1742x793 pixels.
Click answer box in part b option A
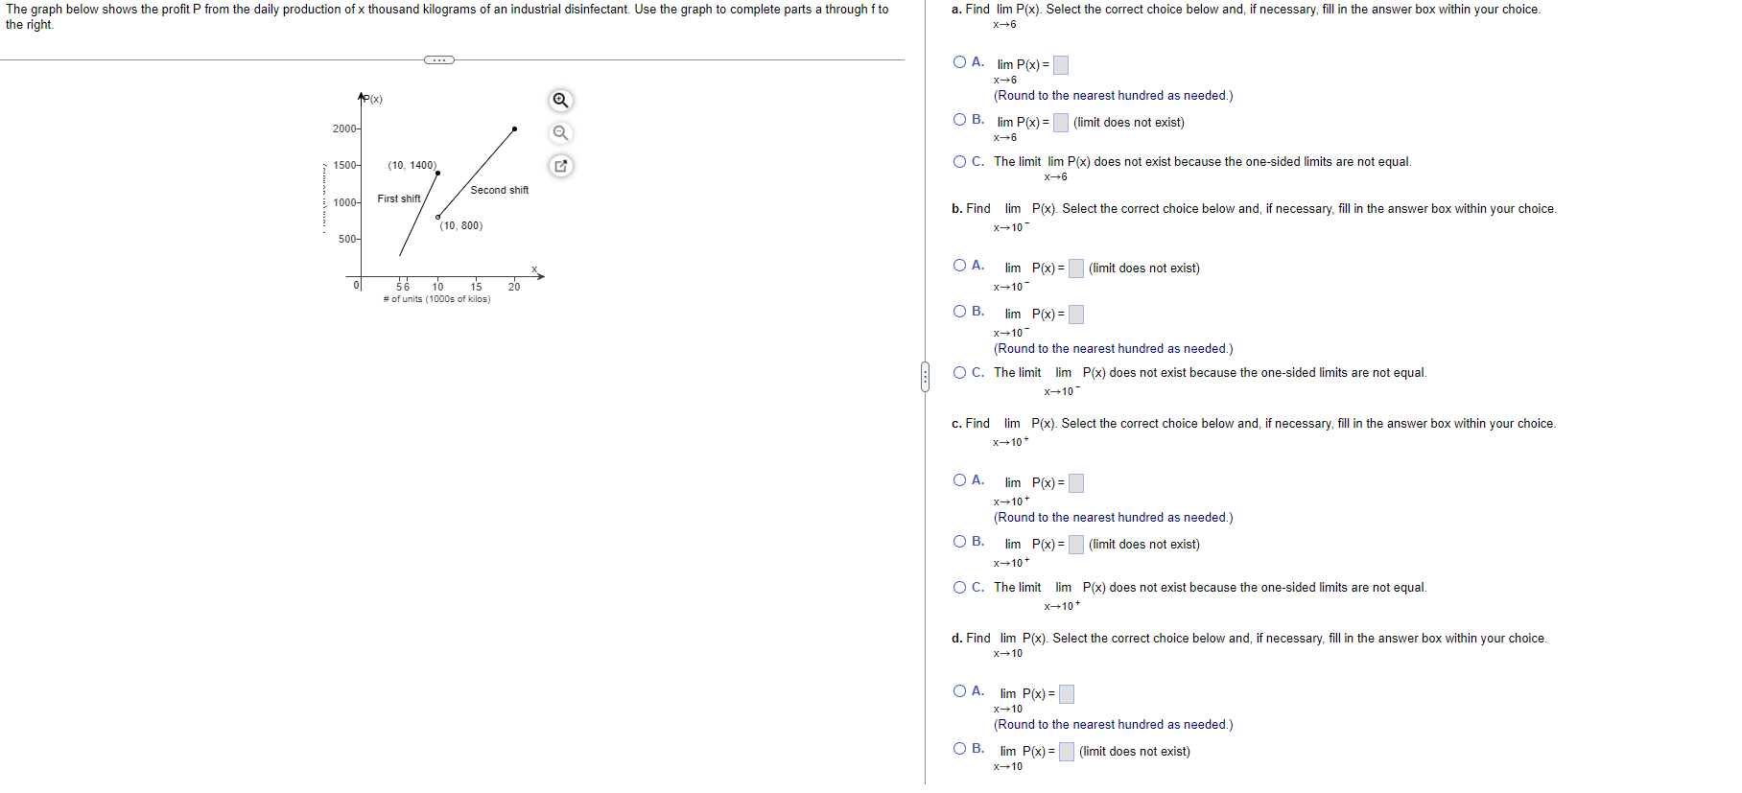tap(1076, 268)
